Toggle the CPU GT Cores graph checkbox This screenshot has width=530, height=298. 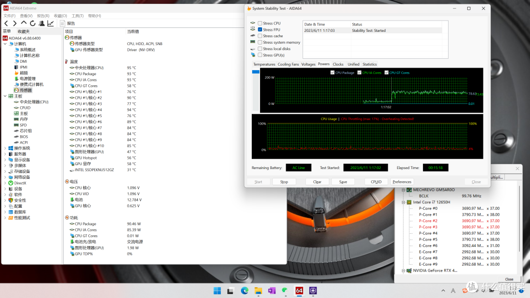click(x=386, y=73)
